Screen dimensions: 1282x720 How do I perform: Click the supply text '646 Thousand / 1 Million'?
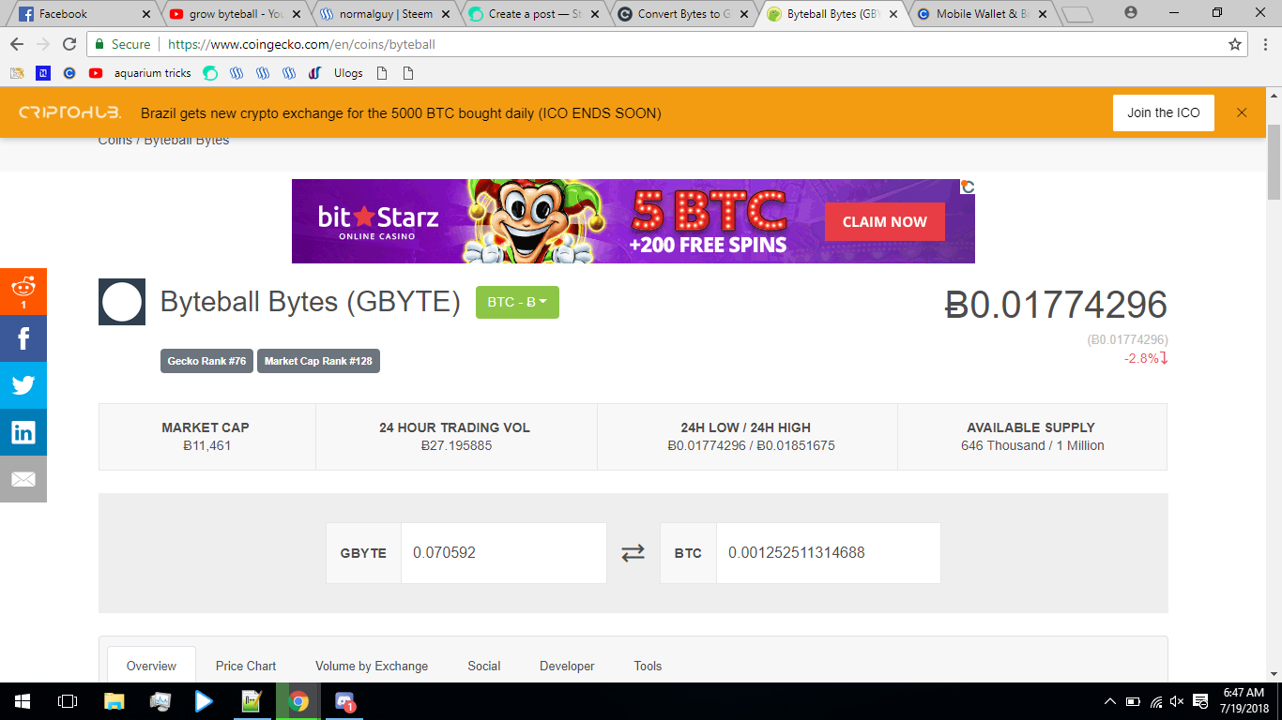coord(1032,445)
